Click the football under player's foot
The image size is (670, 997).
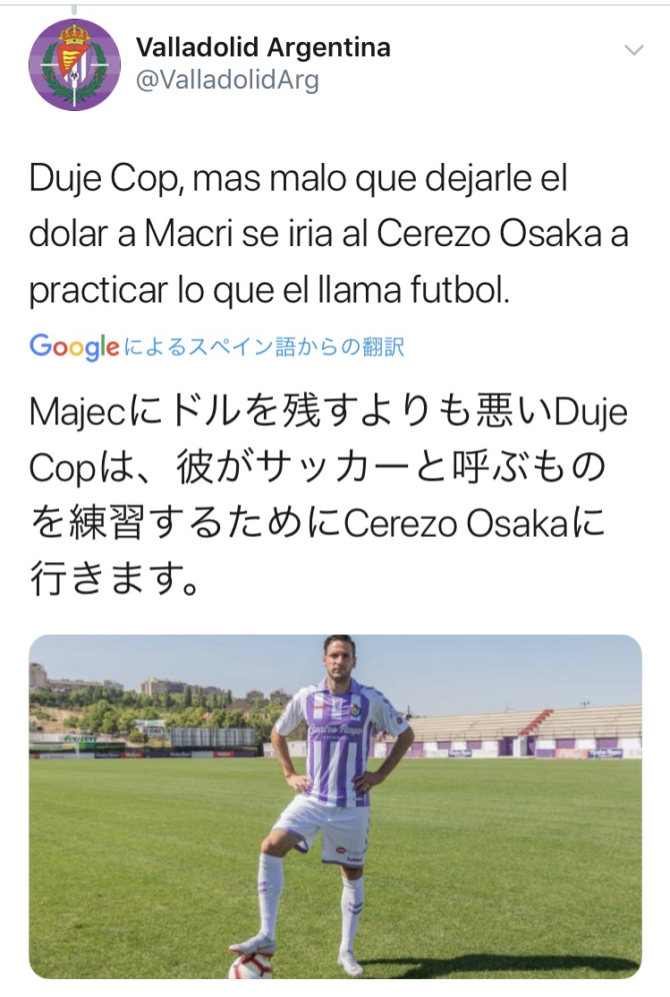[251, 965]
